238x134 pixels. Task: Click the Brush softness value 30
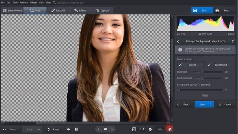[x=226, y=78]
